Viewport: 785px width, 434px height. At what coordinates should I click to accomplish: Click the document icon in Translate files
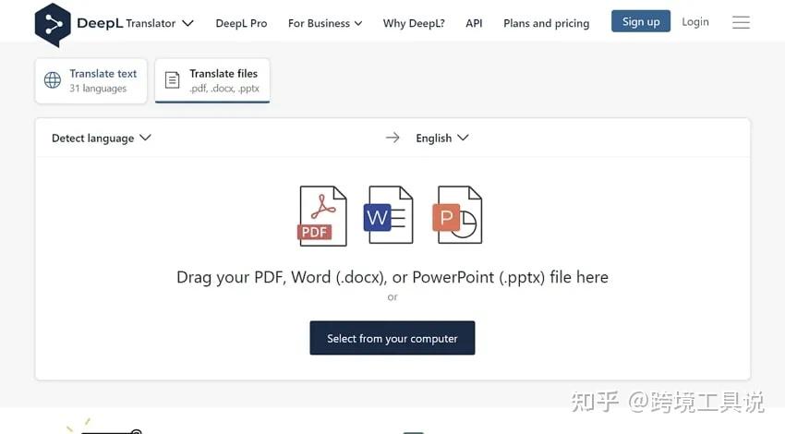[x=172, y=80]
